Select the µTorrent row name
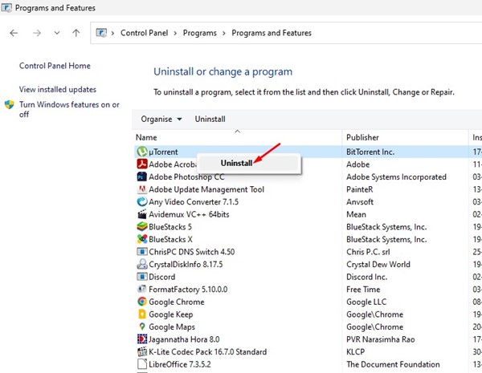This screenshot has width=482, height=373. coord(163,152)
